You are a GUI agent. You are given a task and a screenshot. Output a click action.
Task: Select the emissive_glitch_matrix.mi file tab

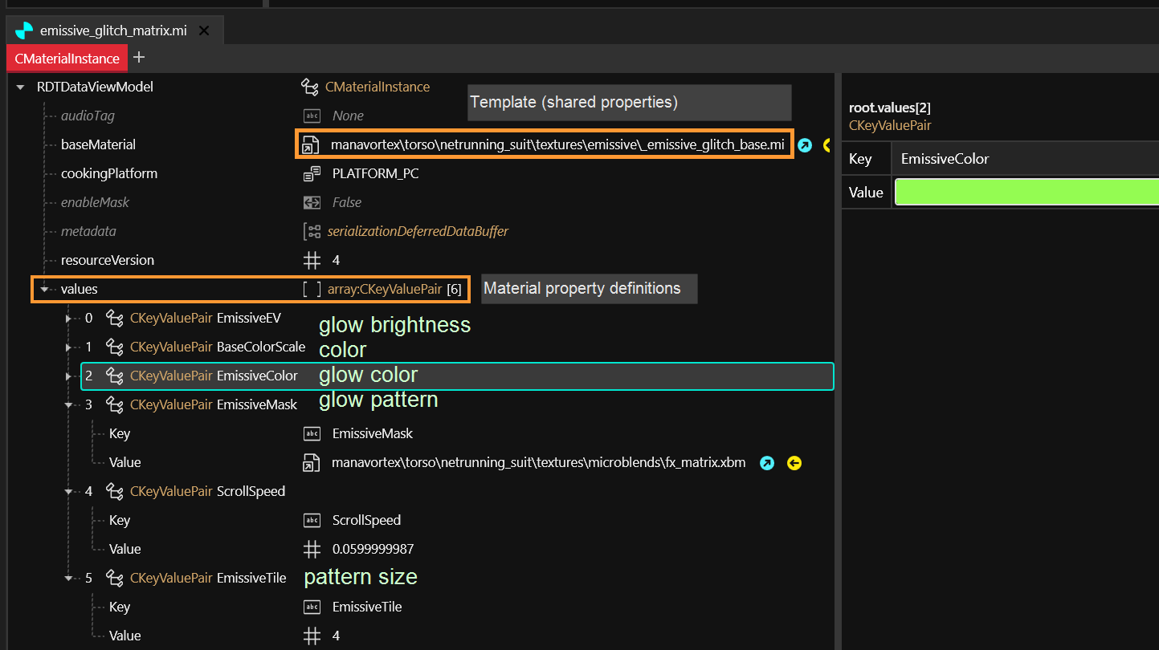[112, 30]
